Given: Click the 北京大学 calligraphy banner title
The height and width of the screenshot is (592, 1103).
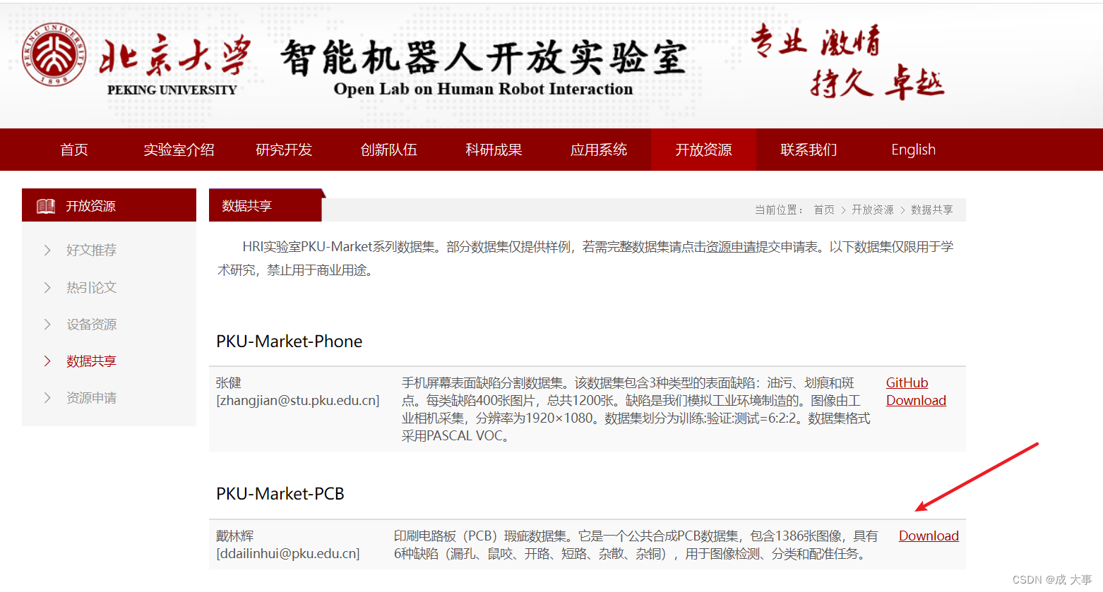Looking at the screenshot, I should pos(175,55).
